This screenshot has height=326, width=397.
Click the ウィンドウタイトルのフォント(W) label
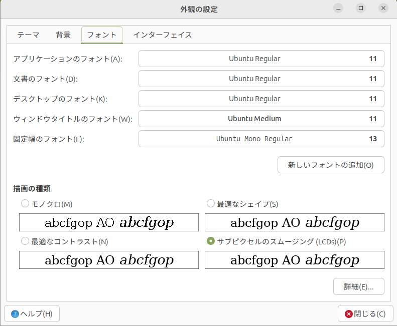(73, 119)
